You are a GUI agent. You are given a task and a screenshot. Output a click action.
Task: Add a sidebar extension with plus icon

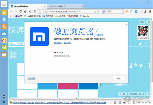[4, 97]
